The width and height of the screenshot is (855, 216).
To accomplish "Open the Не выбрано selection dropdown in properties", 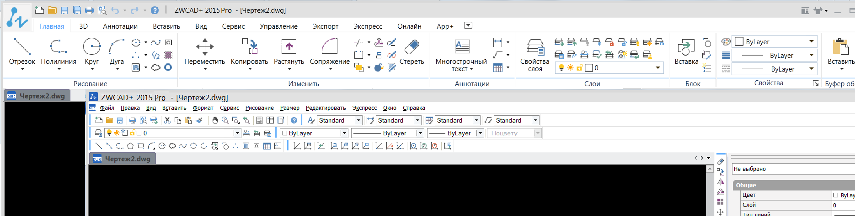I will 793,169.
